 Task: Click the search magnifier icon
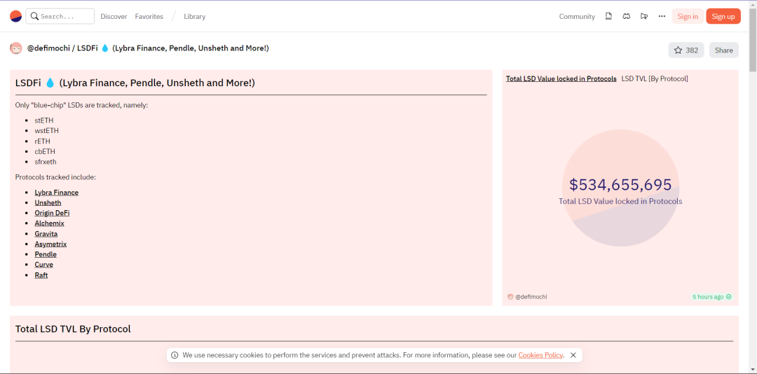pyautogui.click(x=34, y=16)
